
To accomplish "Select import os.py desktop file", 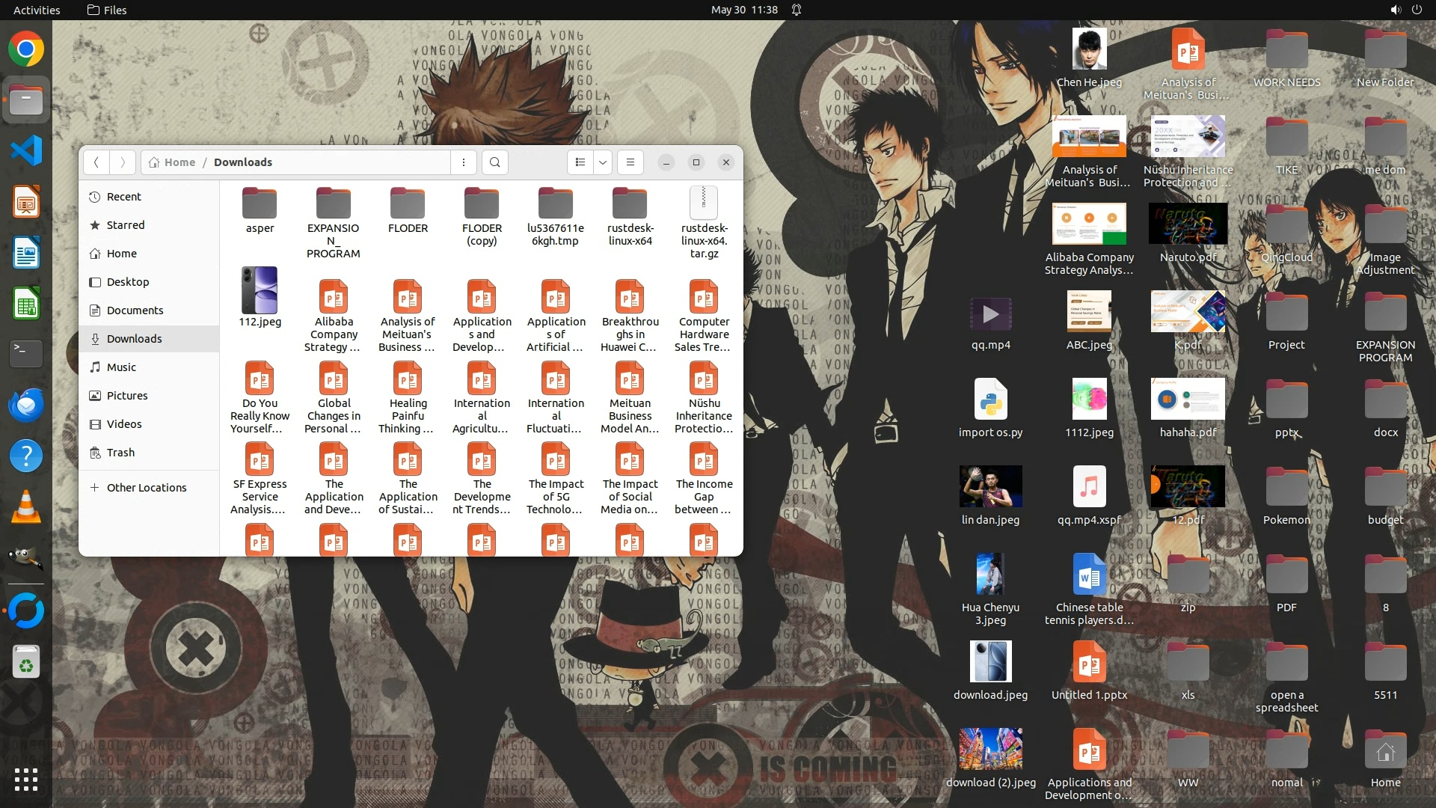I will coord(990,399).
